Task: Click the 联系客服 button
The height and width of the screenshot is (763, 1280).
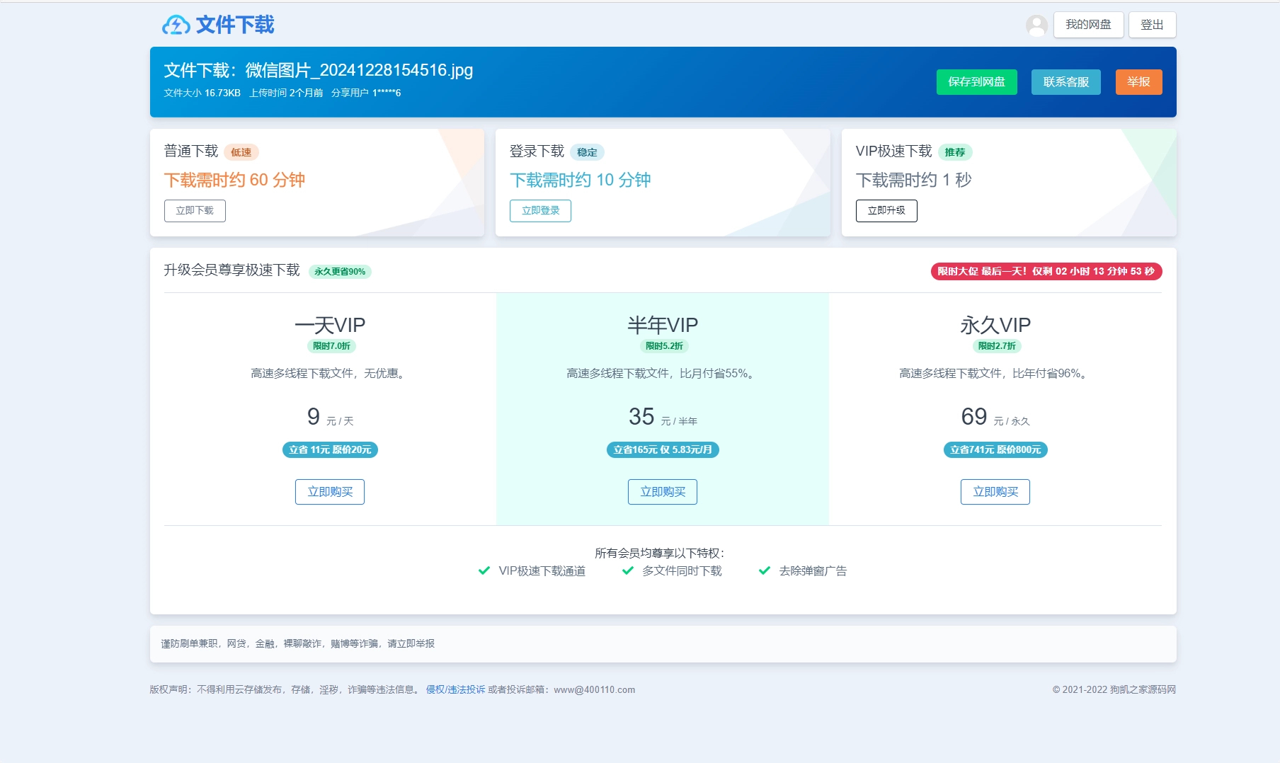Action: (1065, 82)
